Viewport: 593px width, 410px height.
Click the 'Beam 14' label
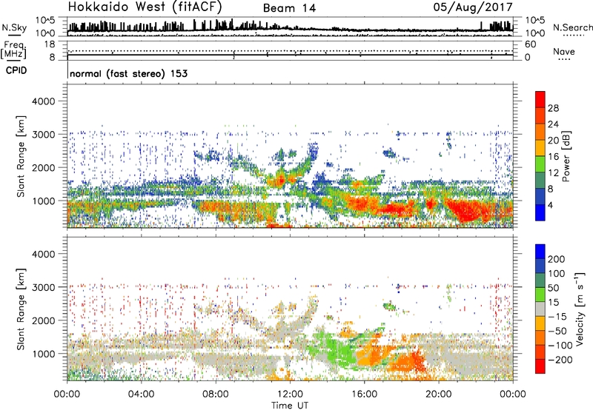pos(289,8)
